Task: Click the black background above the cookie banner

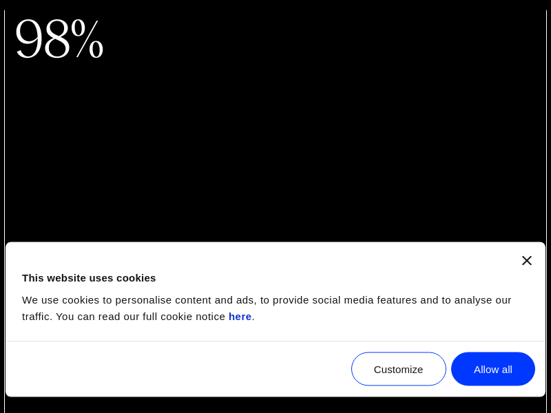Action: coord(275,151)
